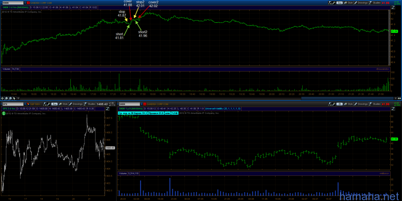
Task: Expand the SPX chart symbol dropdown arrow
Action: pyautogui.click(x=25, y=104)
